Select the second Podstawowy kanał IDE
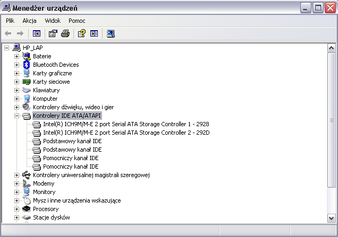This screenshot has width=338, height=237. point(72,150)
